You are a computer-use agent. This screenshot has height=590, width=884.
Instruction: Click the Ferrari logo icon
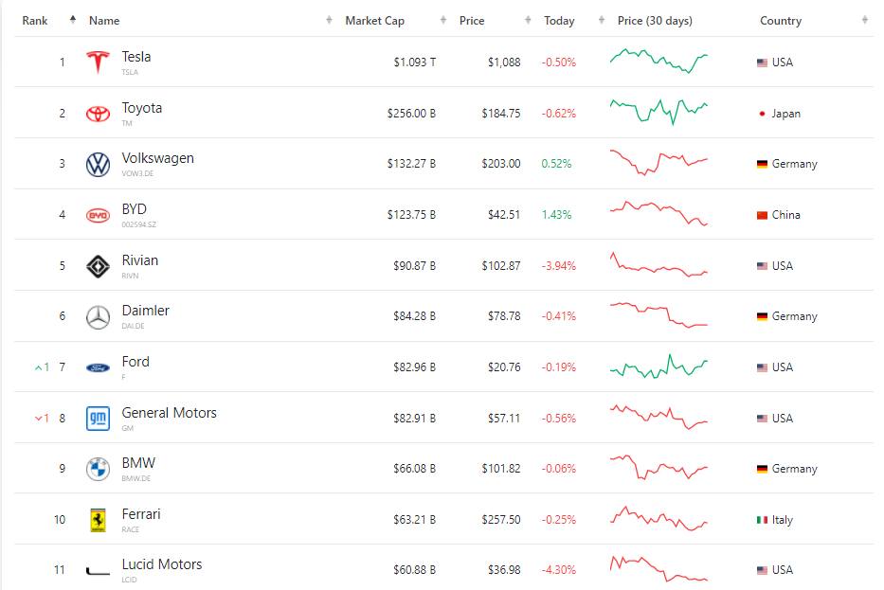coord(98,520)
